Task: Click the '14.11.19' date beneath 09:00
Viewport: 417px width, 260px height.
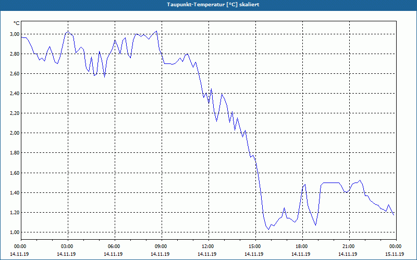Action: click(160, 254)
